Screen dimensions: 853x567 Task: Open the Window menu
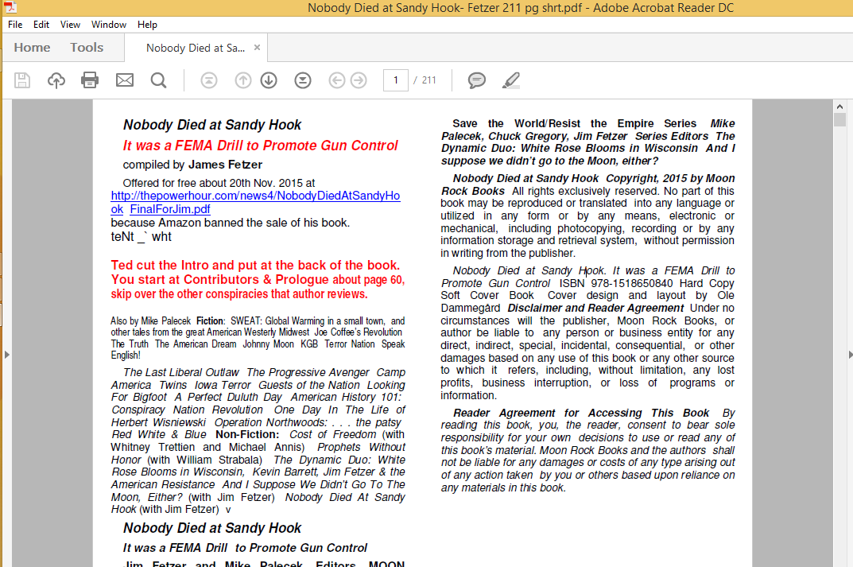pos(109,25)
